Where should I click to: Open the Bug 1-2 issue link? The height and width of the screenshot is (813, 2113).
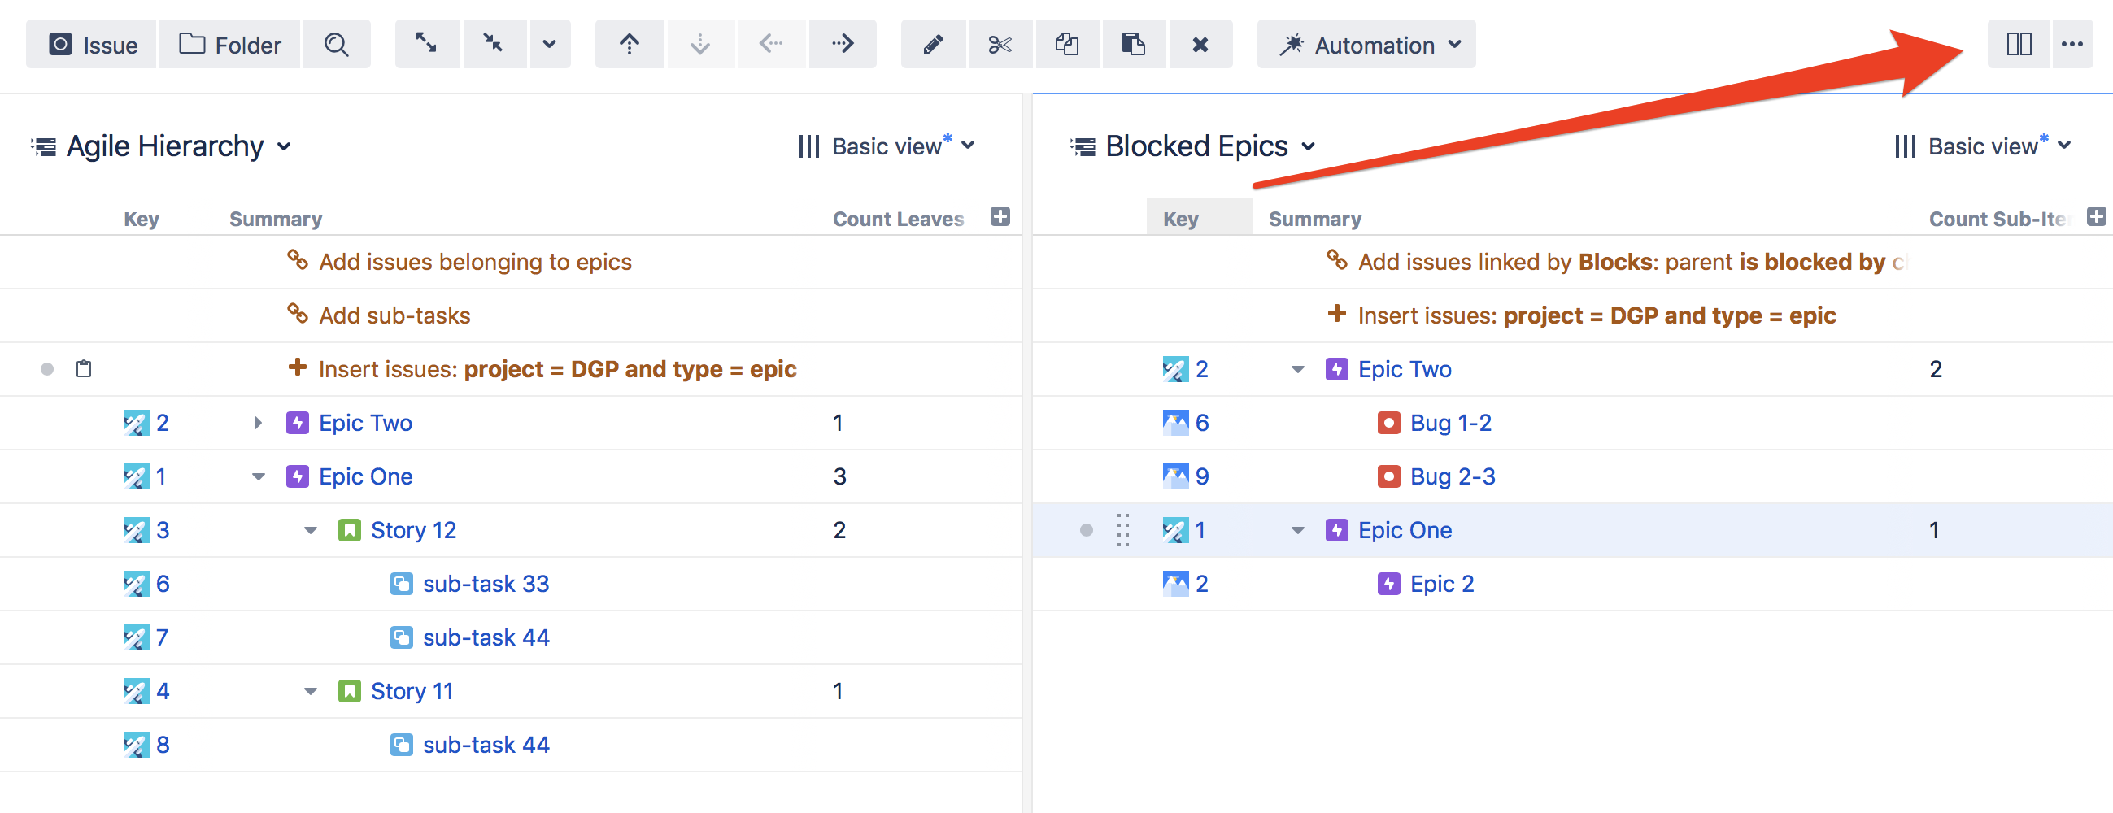click(x=1449, y=423)
